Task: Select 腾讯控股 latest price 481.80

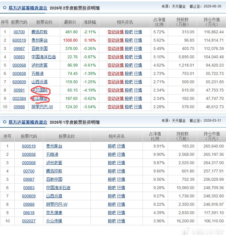Action: (72, 32)
